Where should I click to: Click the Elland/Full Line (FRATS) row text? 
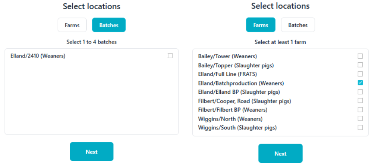point(228,74)
